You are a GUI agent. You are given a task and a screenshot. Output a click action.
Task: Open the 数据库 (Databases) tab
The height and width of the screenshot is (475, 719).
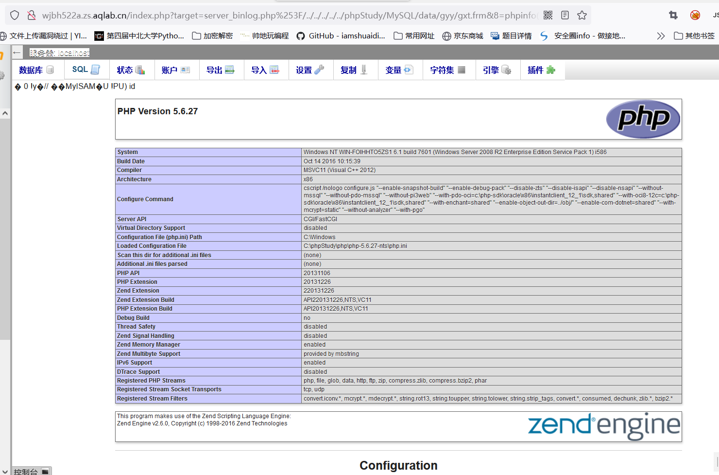pos(37,70)
